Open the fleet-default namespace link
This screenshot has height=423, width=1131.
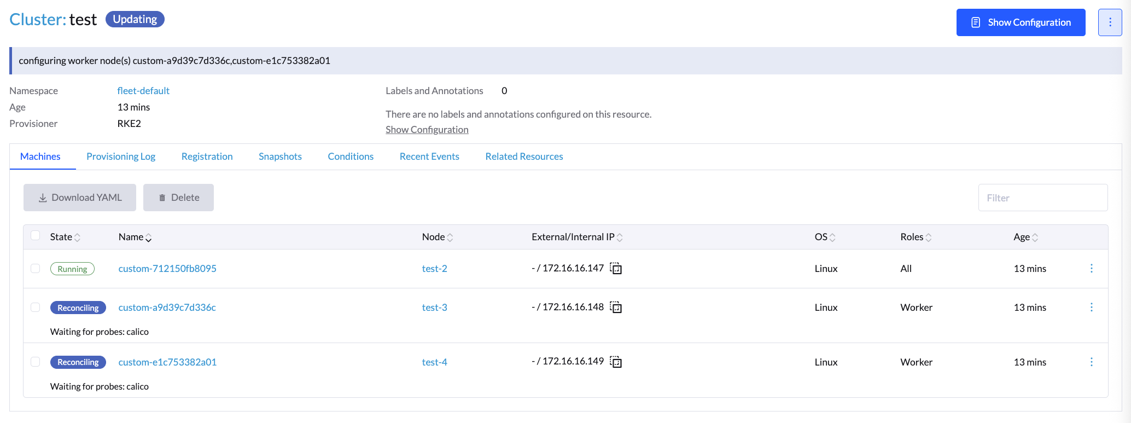tap(143, 91)
